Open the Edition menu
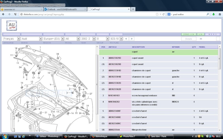 pos(12,5)
